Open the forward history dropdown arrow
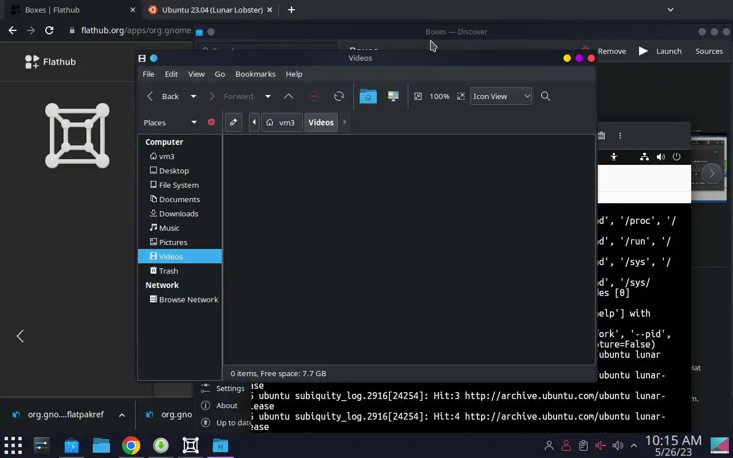 tap(267, 96)
